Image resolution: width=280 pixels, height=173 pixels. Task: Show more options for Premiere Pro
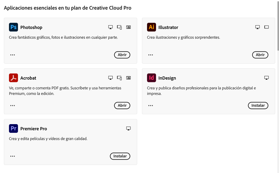coord(13,156)
